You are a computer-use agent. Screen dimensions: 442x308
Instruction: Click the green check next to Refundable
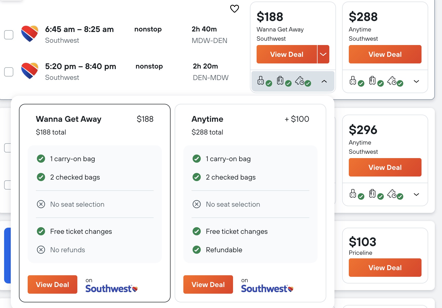coord(196,250)
